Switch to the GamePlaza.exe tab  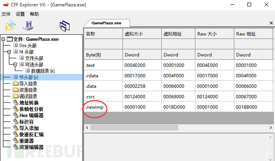(106, 23)
